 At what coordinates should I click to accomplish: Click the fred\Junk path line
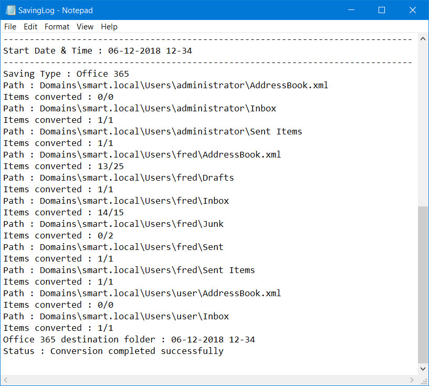[x=113, y=224]
